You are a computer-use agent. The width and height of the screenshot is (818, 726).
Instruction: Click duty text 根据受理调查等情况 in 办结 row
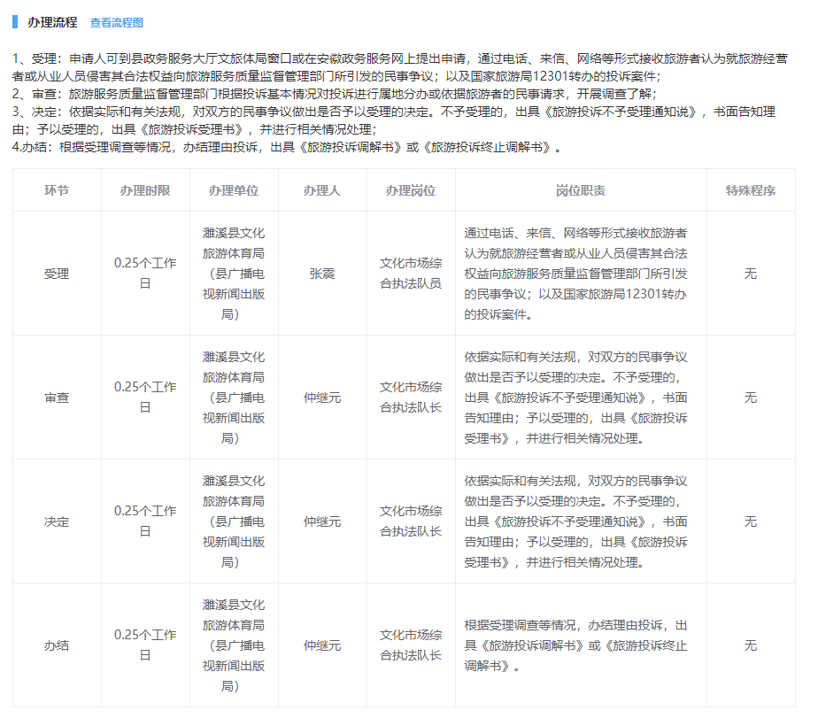[x=576, y=645]
